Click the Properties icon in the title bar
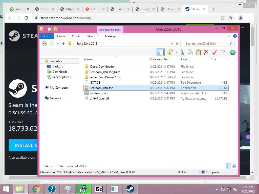Screen dimensions: 259x194 point(50,29)
